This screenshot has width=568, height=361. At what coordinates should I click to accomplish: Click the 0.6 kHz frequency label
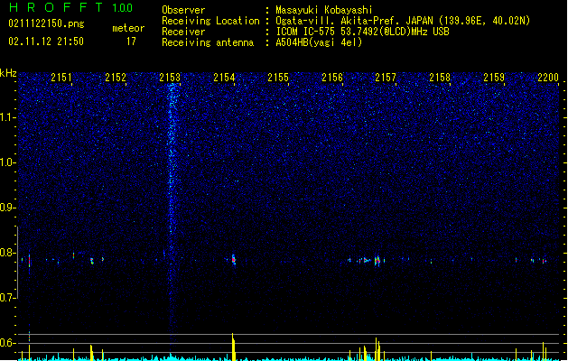(x=7, y=343)
